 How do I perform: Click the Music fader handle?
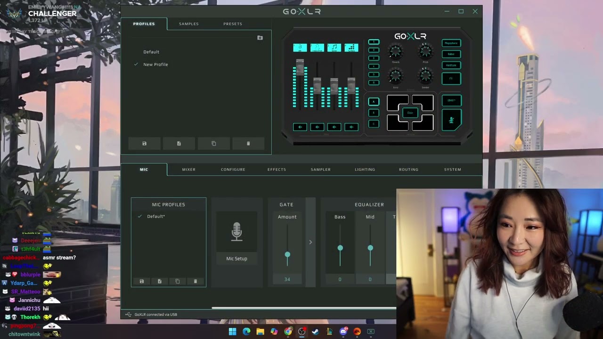tap(334, 86)
